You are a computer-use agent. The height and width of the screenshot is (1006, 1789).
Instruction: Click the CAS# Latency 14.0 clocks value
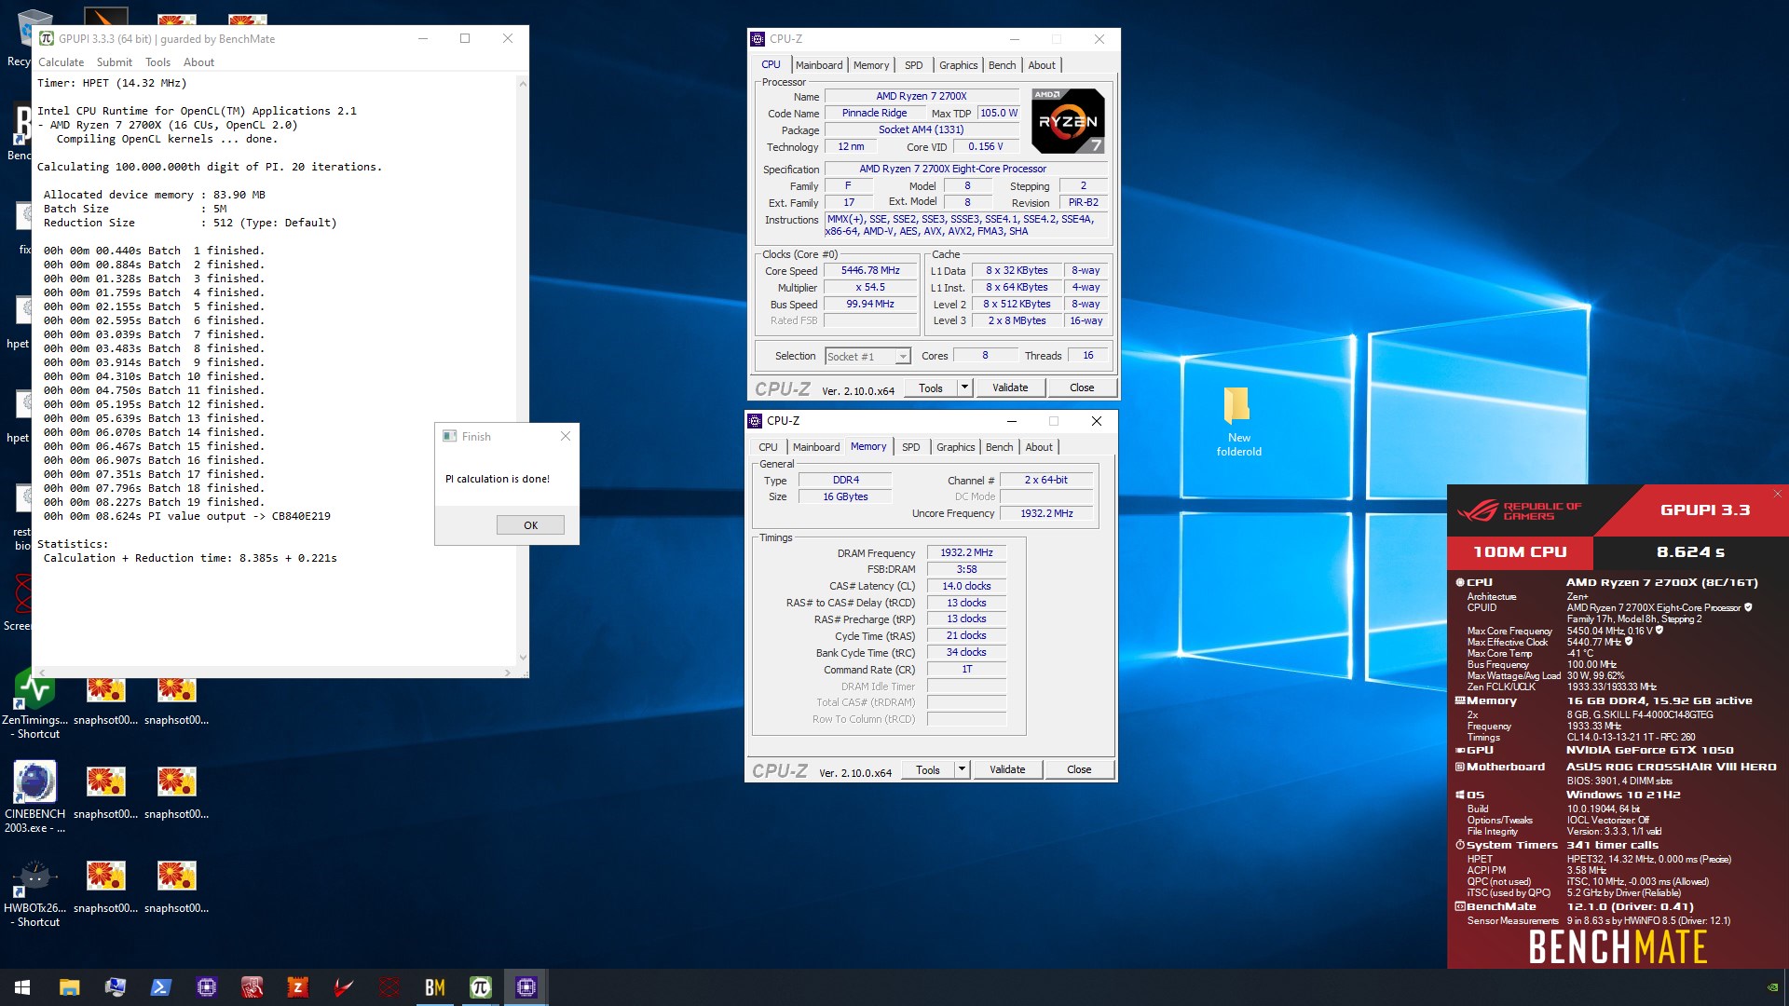click(x=966, y=587)
